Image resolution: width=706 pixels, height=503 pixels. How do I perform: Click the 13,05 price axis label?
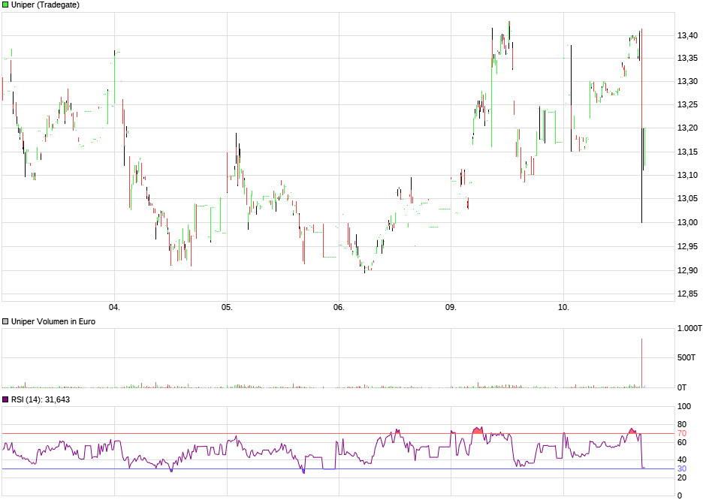click(687, 198)
